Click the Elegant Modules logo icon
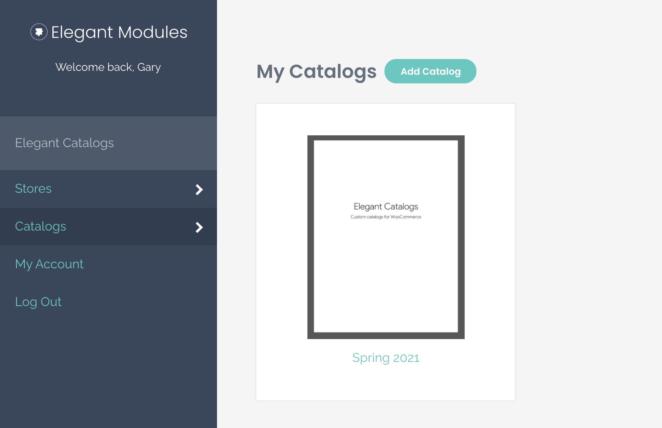 39,32
